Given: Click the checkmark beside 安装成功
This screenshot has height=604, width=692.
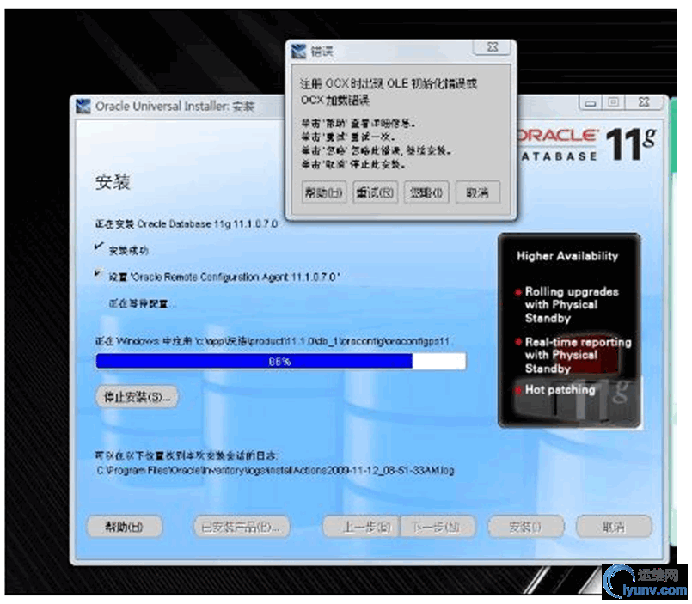Looking at the screenshot, I should [100, 247].
